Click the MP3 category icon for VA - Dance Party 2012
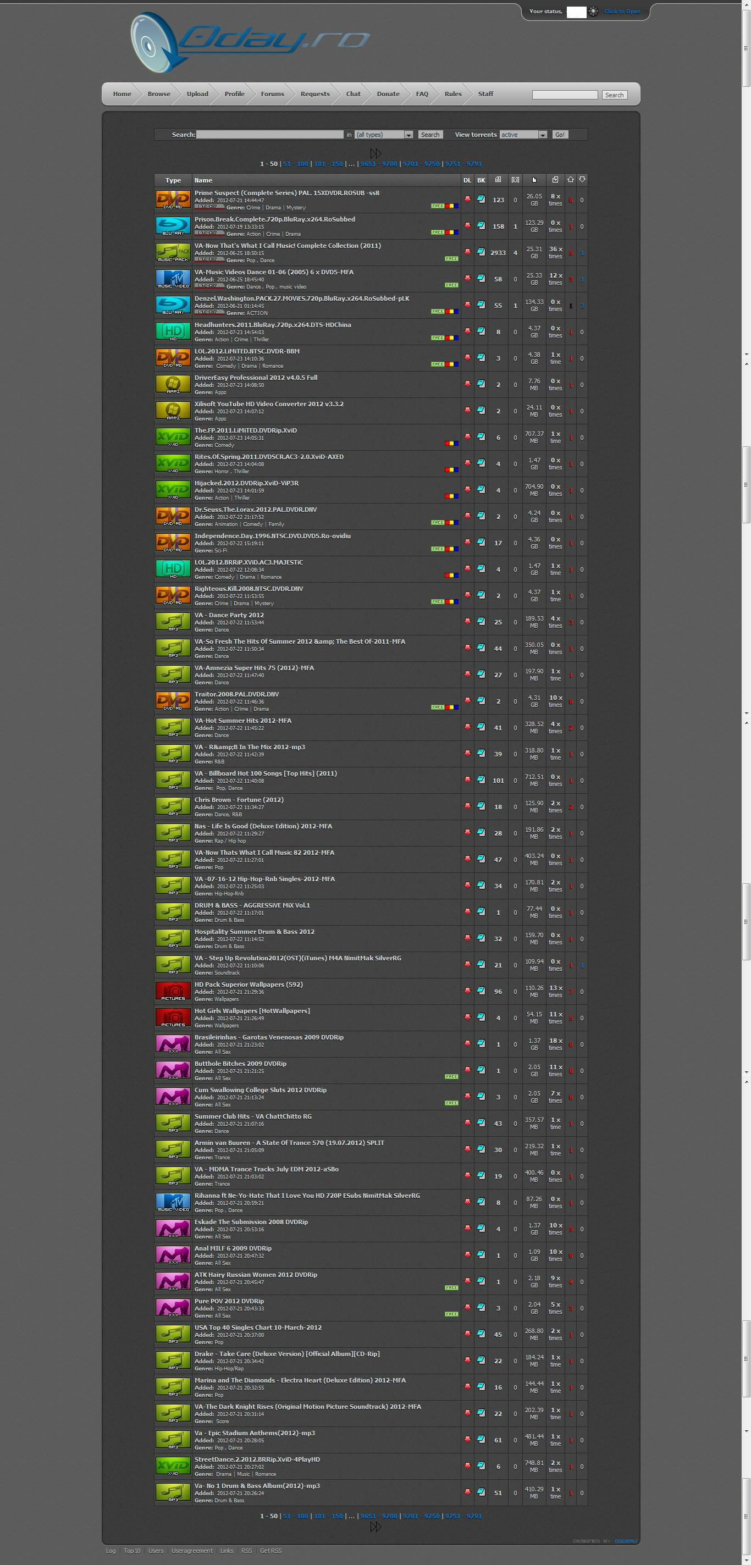 point(173,622)
